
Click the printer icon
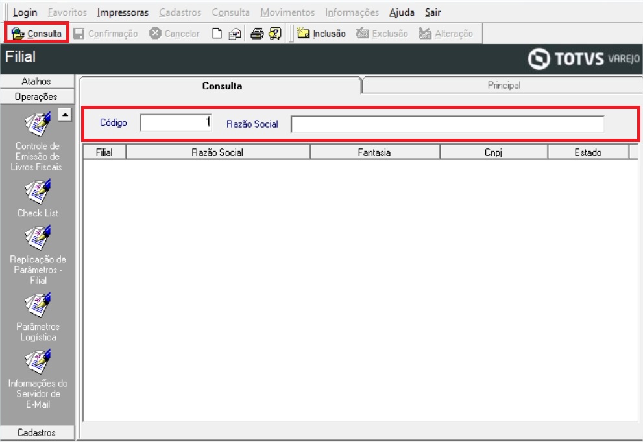[x=257, y=33]
